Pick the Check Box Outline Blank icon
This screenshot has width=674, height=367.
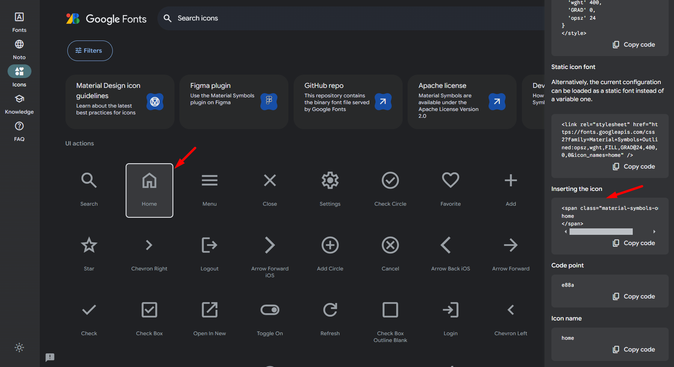(390, 320)
